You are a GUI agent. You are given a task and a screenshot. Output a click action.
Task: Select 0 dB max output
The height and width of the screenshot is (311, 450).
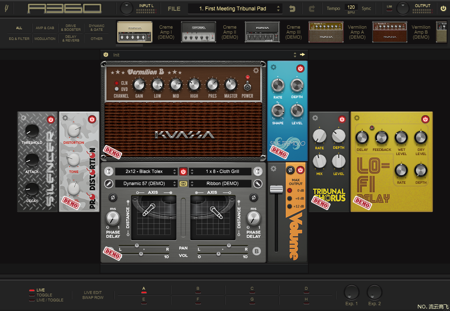point(290,190)
